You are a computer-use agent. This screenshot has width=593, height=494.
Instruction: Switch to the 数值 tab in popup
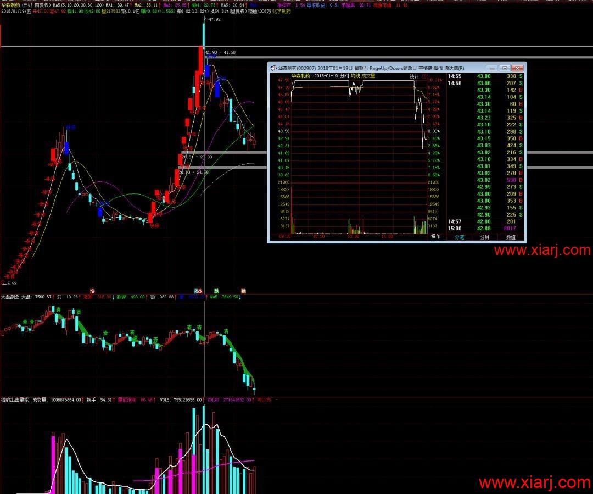511,237
